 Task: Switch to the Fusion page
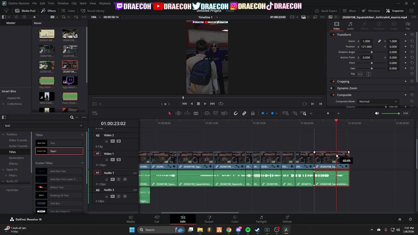coord(209,219)
